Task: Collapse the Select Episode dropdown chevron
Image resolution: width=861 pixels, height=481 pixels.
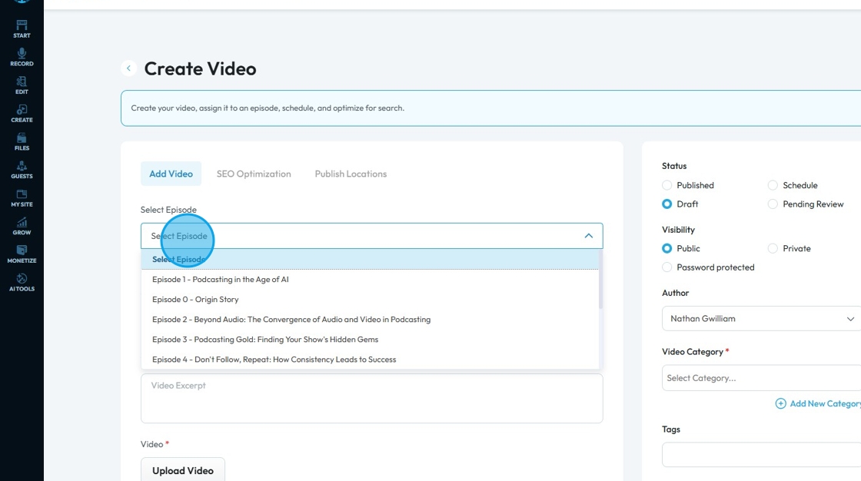Action: pos(589,236)
